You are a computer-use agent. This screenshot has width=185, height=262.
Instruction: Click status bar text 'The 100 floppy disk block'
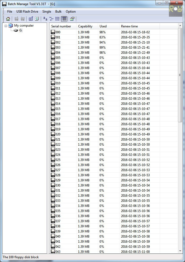pyautogui.click(x=21, y=257)
